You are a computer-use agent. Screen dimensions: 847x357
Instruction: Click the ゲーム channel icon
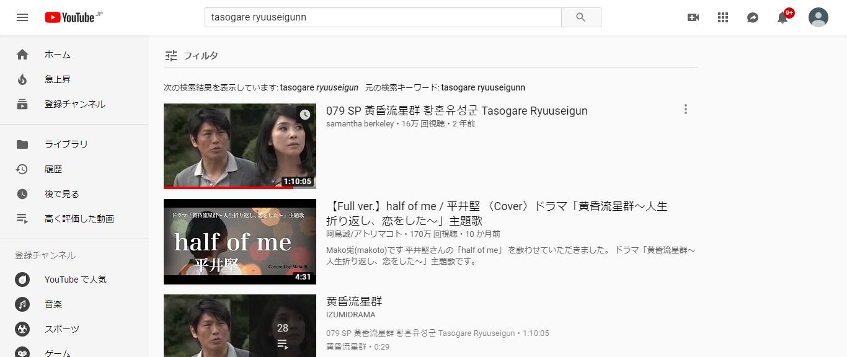point(22,351)
